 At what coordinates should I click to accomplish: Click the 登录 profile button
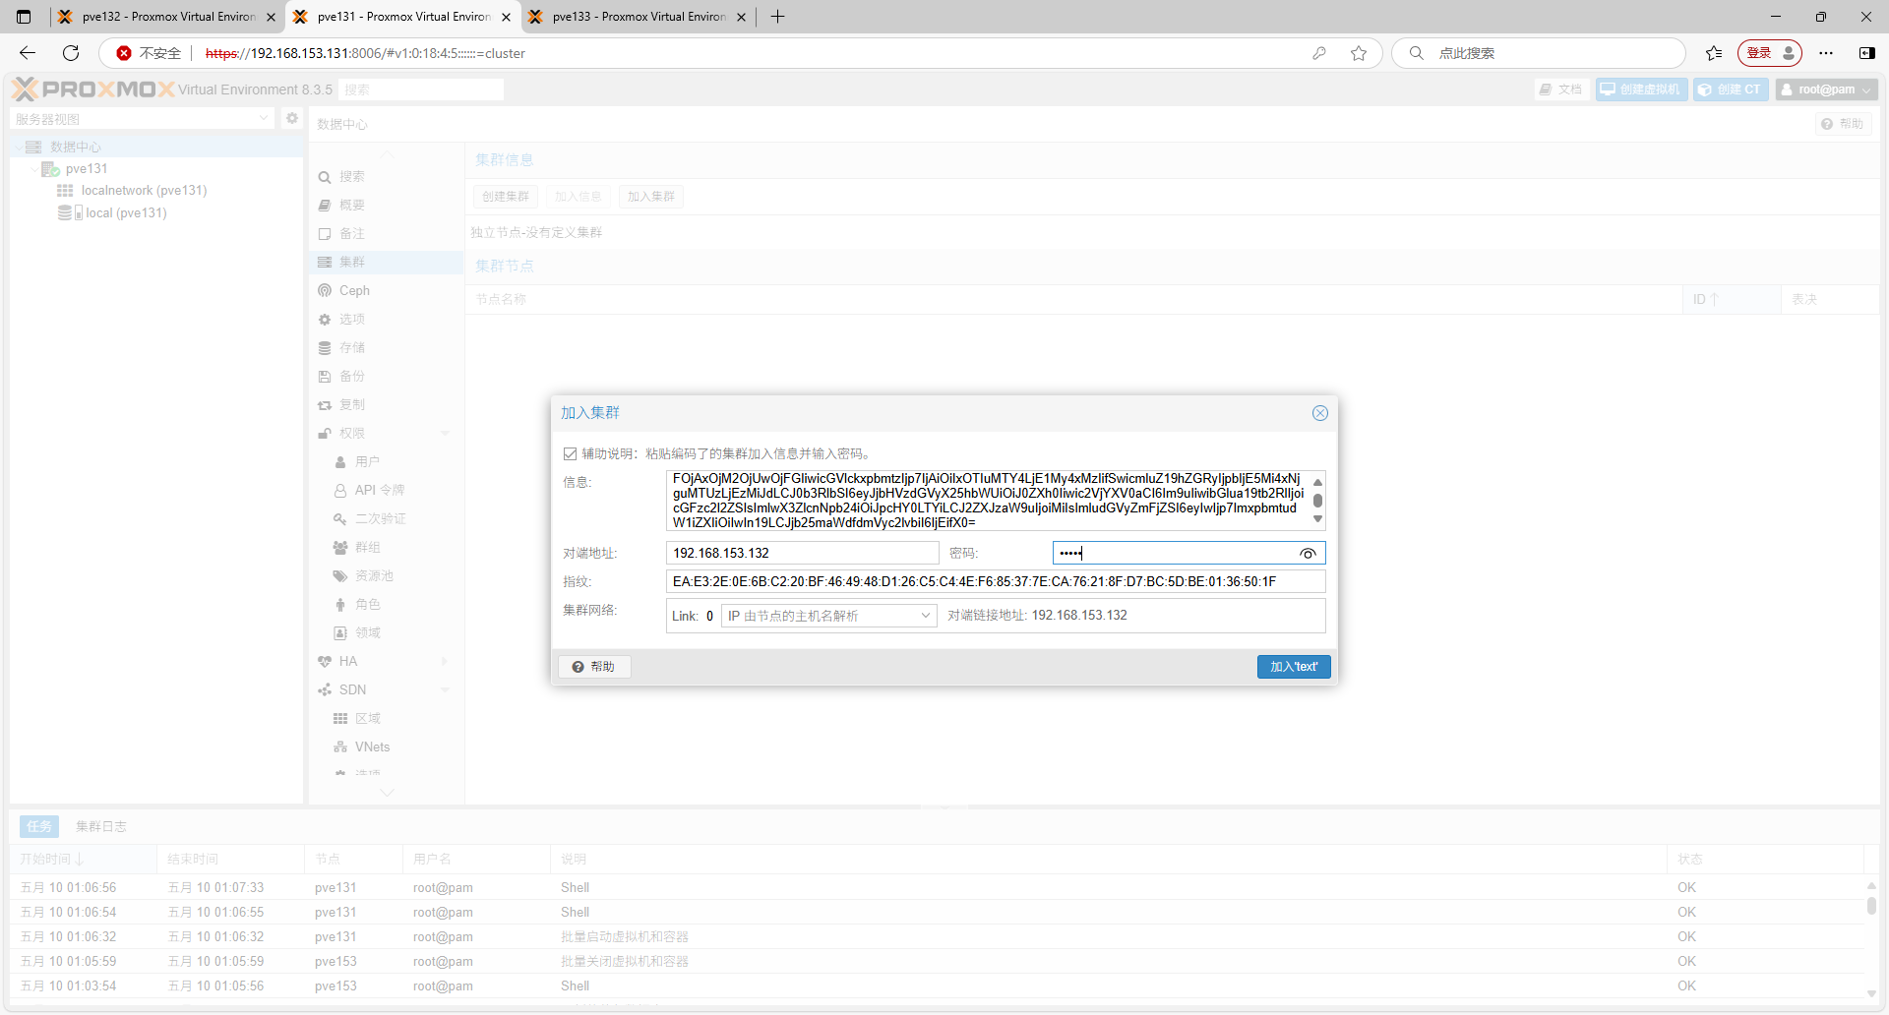click(1770, 53)
